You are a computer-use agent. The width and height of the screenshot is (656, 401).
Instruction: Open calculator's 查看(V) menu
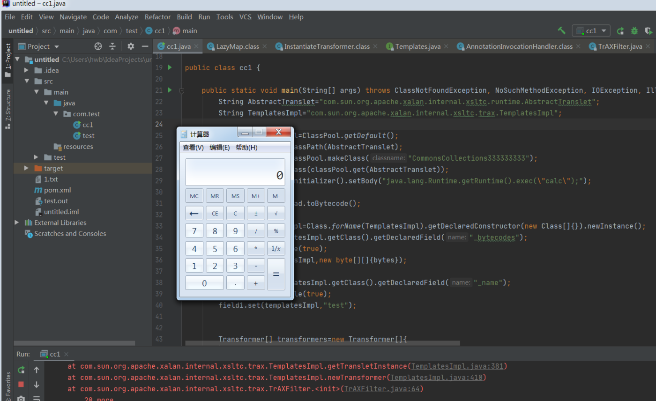[193, 147]
